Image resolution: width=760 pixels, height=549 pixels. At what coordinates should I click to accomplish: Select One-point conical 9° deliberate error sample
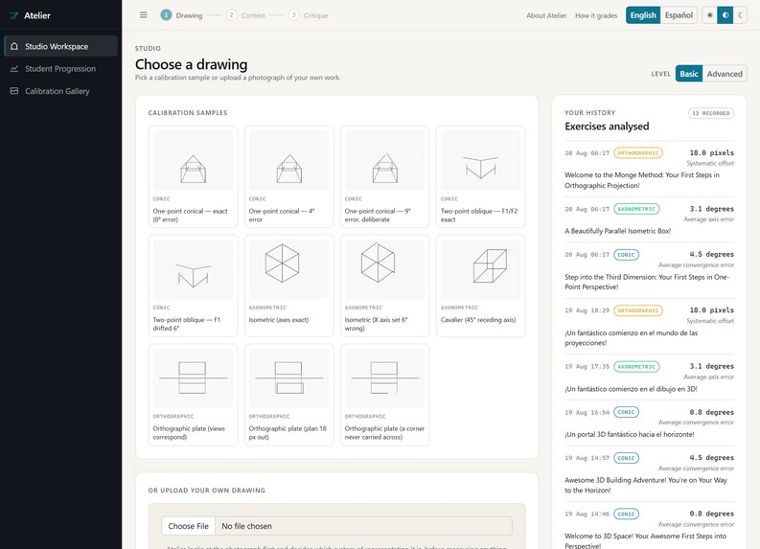coord(385,177)
